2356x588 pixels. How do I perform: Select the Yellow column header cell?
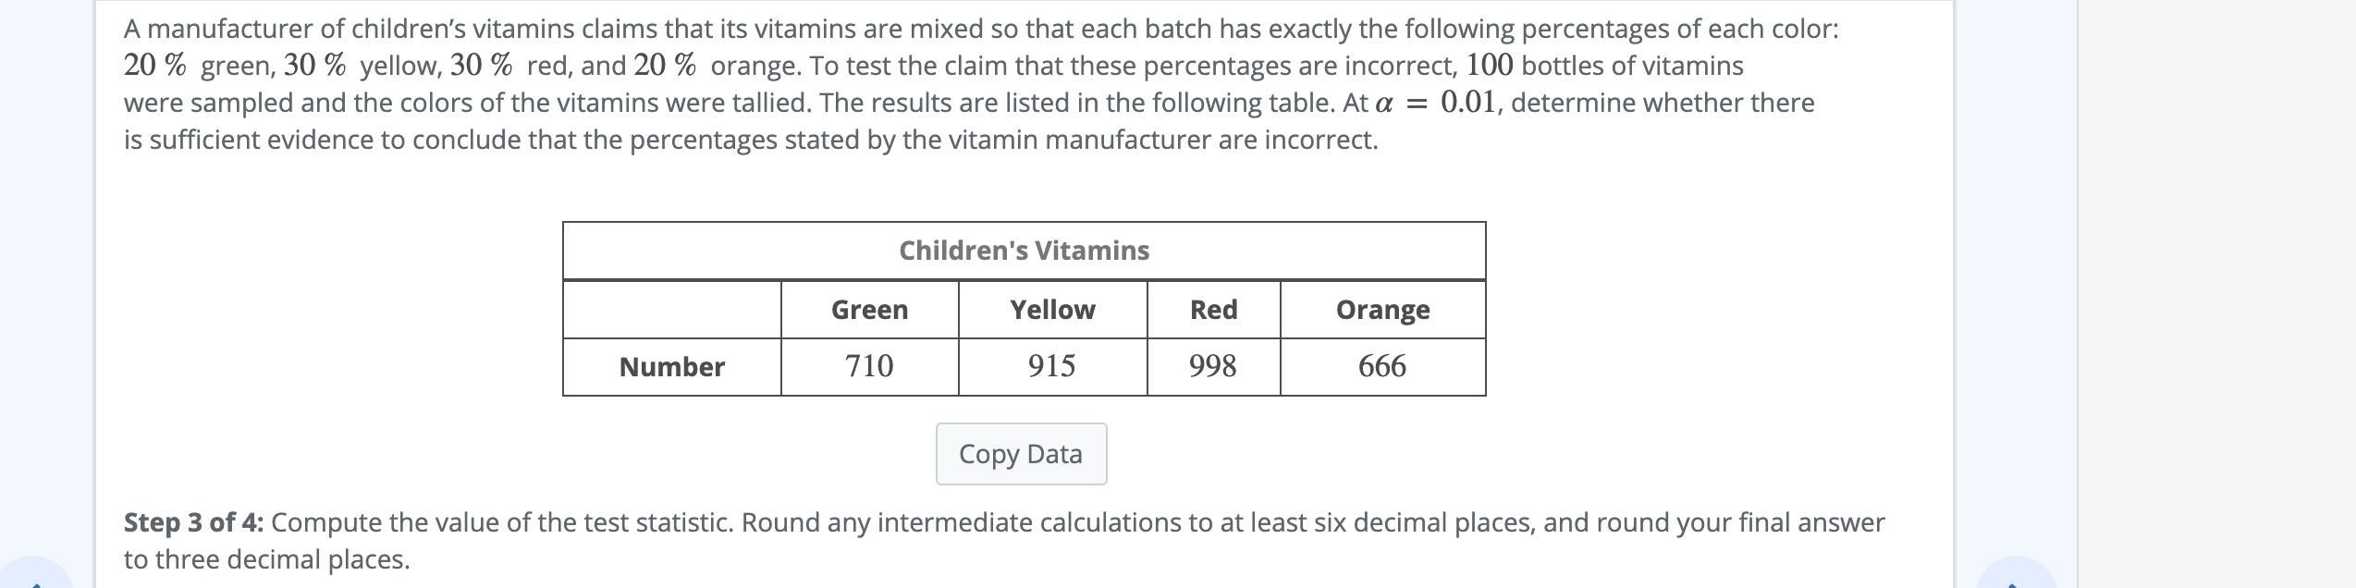click(x=1052, y=310)
